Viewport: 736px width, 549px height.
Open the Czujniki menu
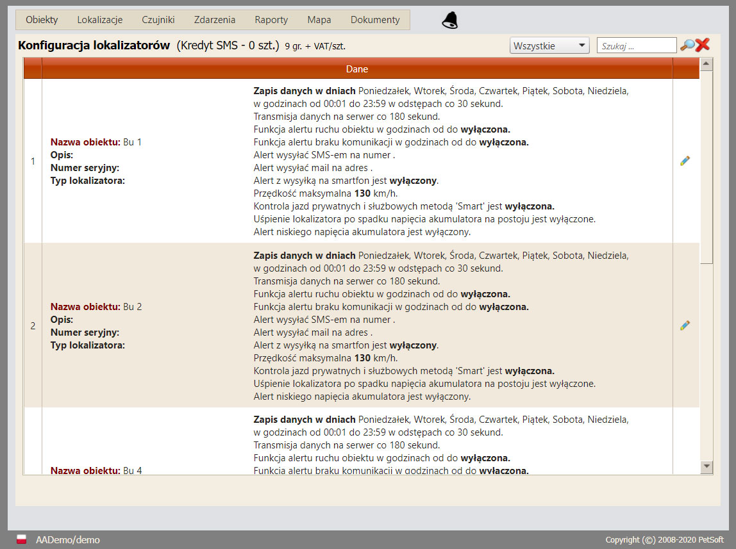[158, 20]
